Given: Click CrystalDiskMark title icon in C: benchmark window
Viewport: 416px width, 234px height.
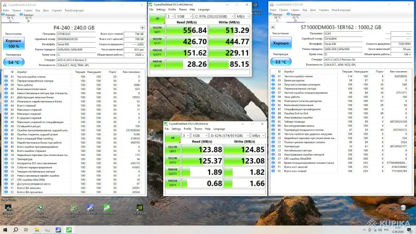Looking at the screenshot, I should point(151,5).
